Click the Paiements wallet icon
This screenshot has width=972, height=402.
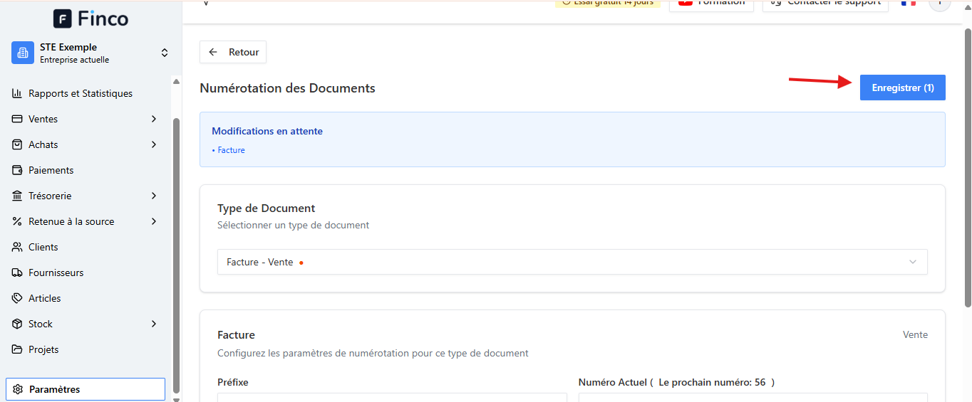pos(17,170)
